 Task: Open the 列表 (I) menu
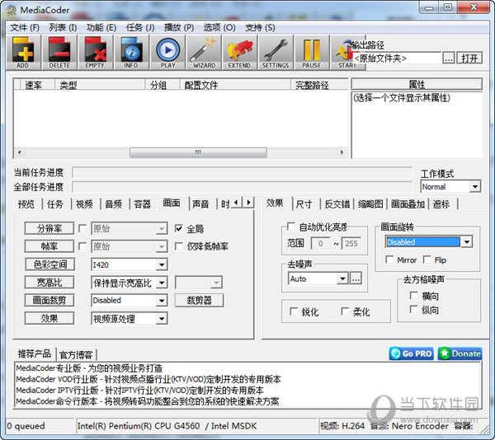pyautogui.click(x=63, y=28)
